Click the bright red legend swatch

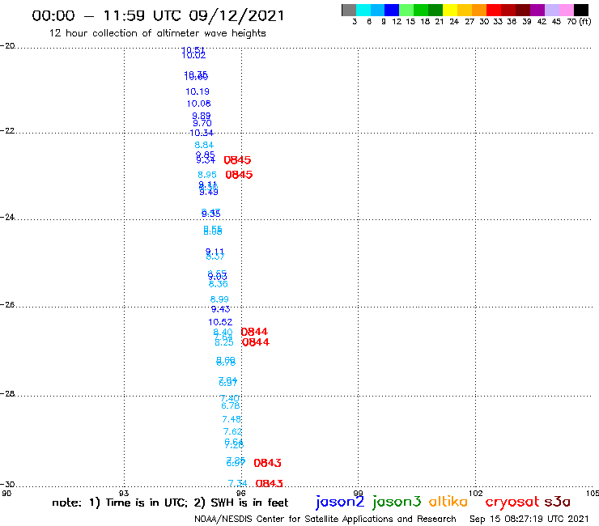point(494,10)
